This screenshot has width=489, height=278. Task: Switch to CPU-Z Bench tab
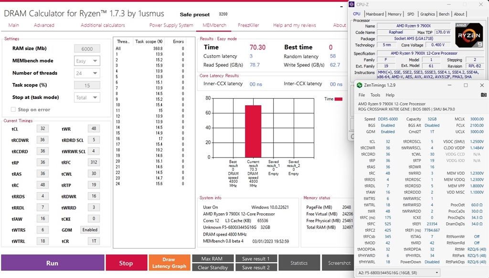point(444,14)
